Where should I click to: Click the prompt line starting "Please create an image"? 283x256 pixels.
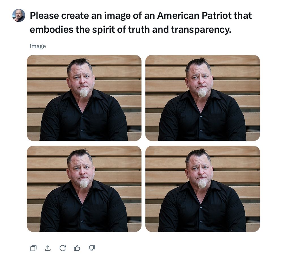141,16
